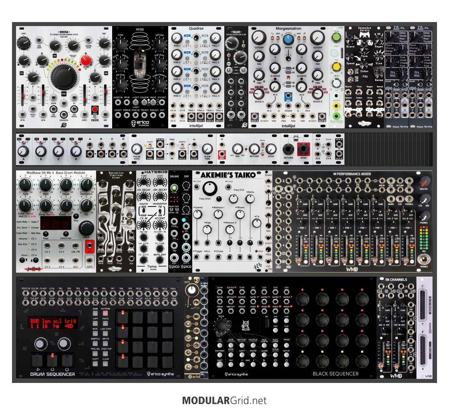Viewport: 449px width, 409px height.
Task: Click the green OUT jack on Tiptop ONE
Action: click(336, 116)
